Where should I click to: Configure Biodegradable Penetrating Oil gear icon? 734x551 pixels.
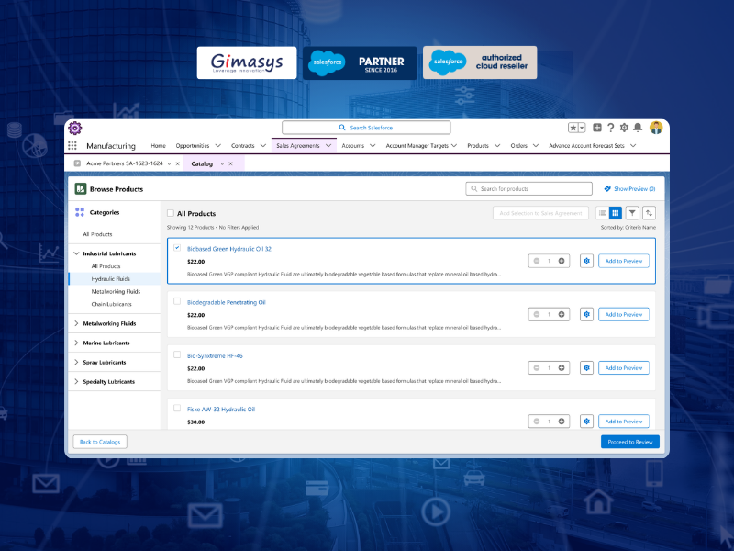pos(586,314)
